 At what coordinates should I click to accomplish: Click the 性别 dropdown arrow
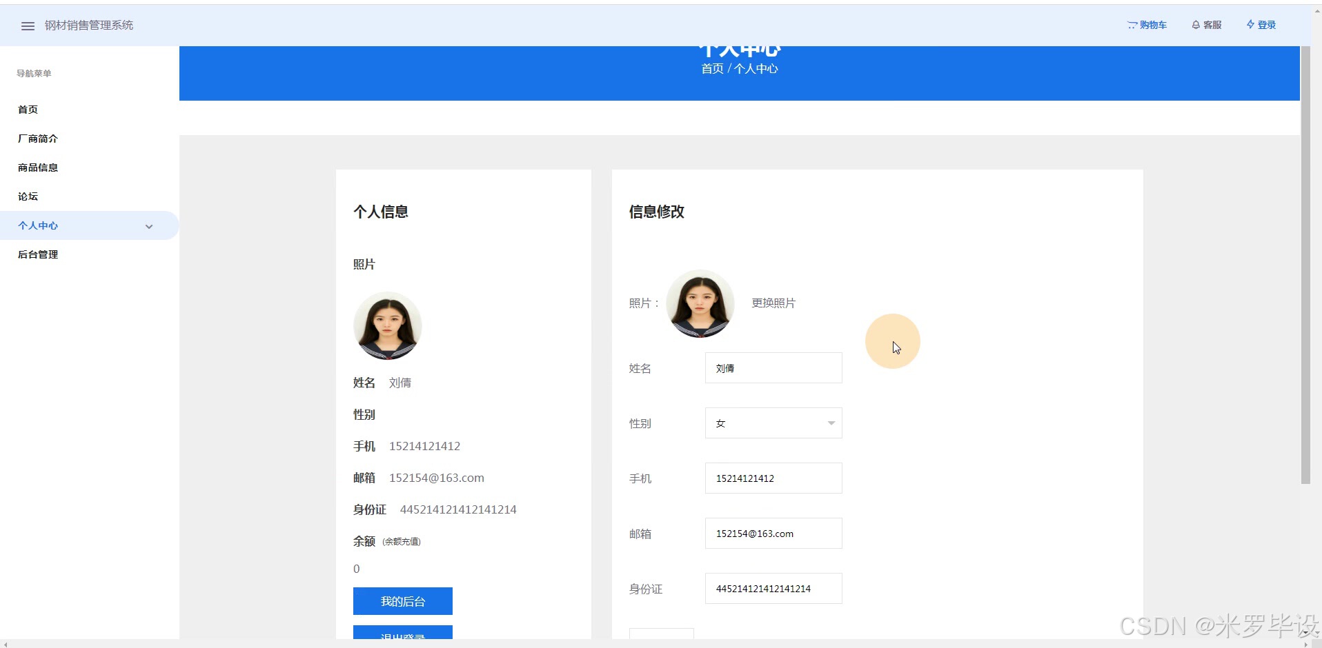(x=830, y=423)
